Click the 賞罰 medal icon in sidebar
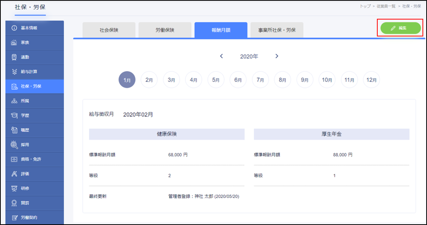 (x=14, y=203)
